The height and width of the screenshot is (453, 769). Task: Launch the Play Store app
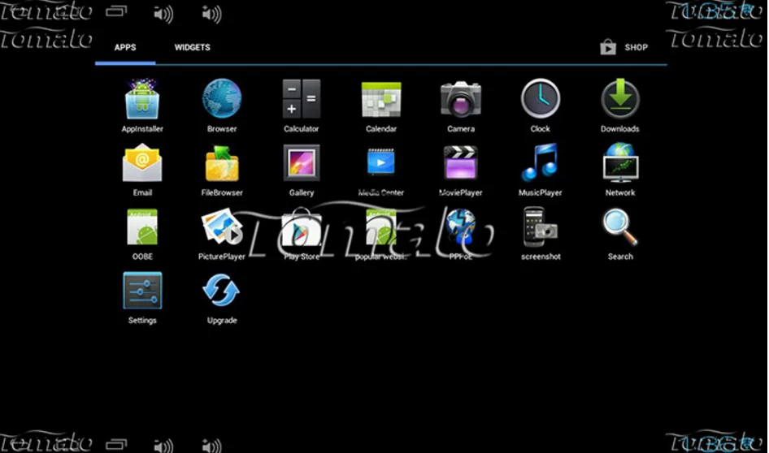(x=301, y=226)
